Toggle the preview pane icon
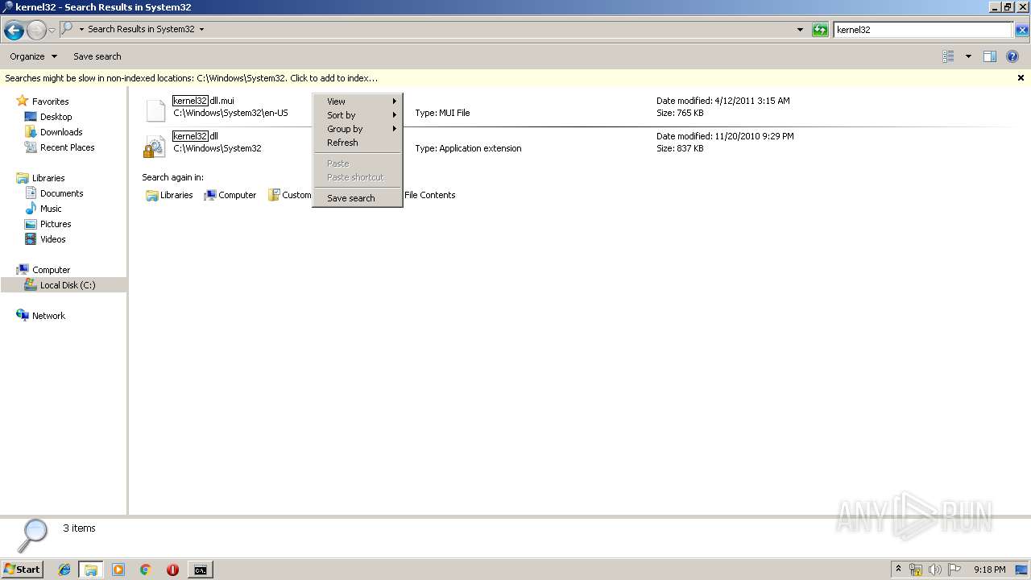The image size is (1031, 580). tap(990, 56)
